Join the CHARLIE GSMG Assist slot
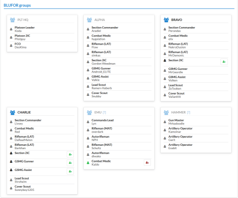 click(70, 171)
